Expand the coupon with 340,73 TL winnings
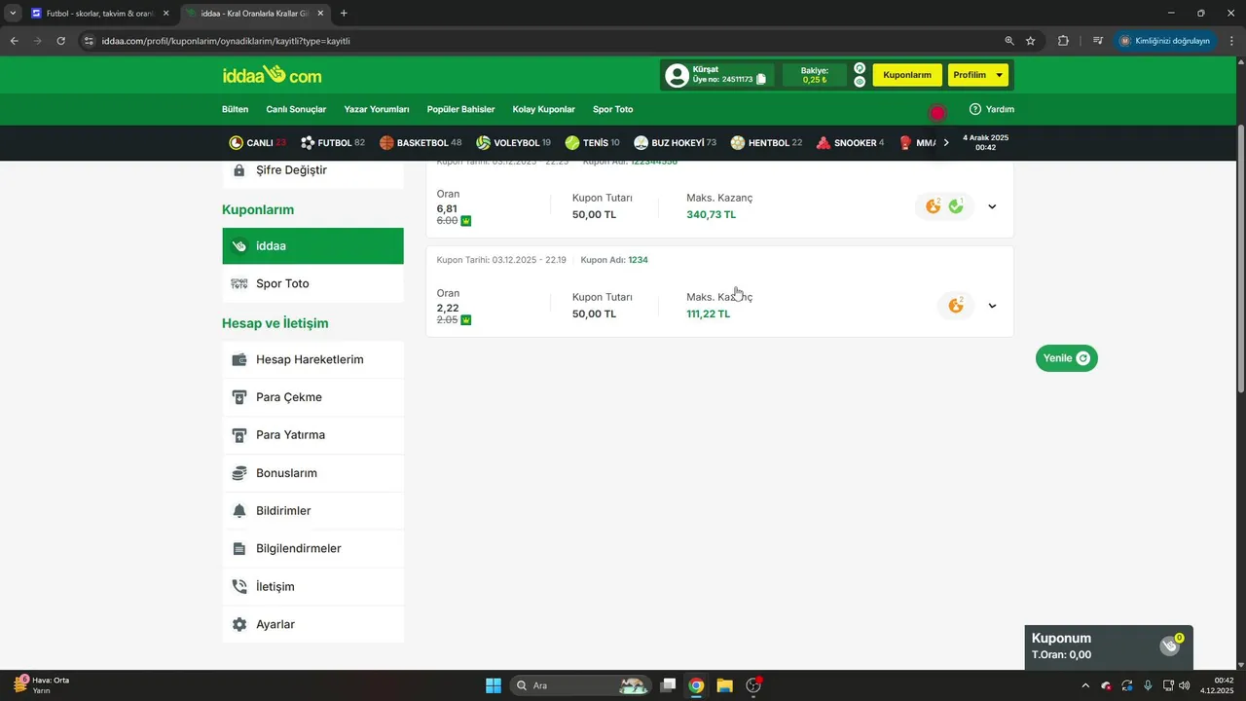The width and height of the screenshot is (1246, 701). tap(992, 206)
